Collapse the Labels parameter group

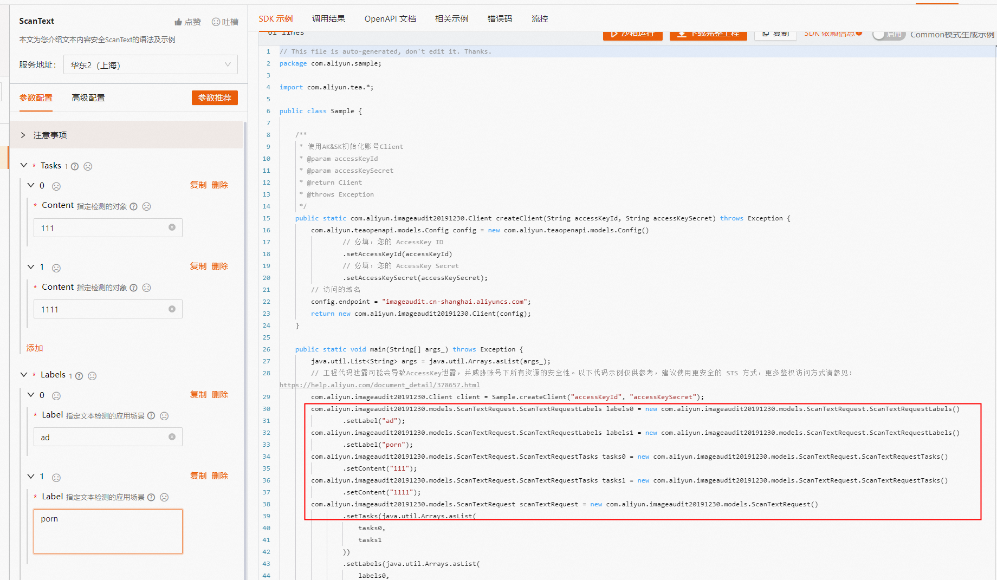[x=24, y=374]
